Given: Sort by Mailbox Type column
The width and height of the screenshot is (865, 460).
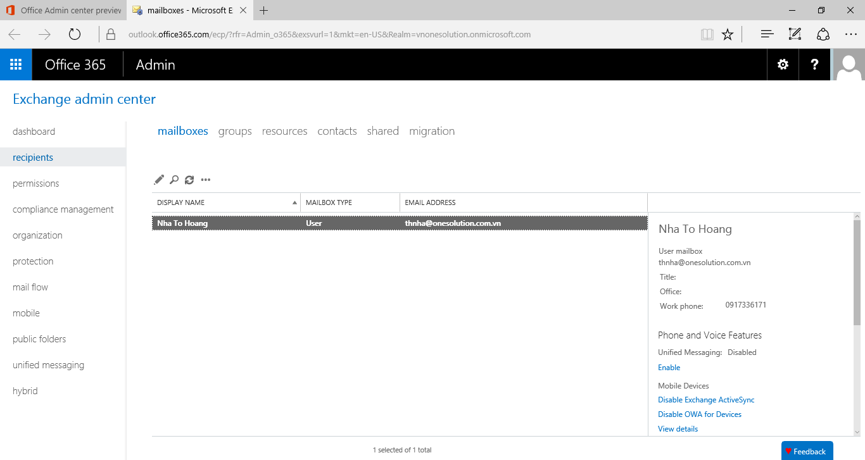Looking at the screenshot, I should [329, 202].
